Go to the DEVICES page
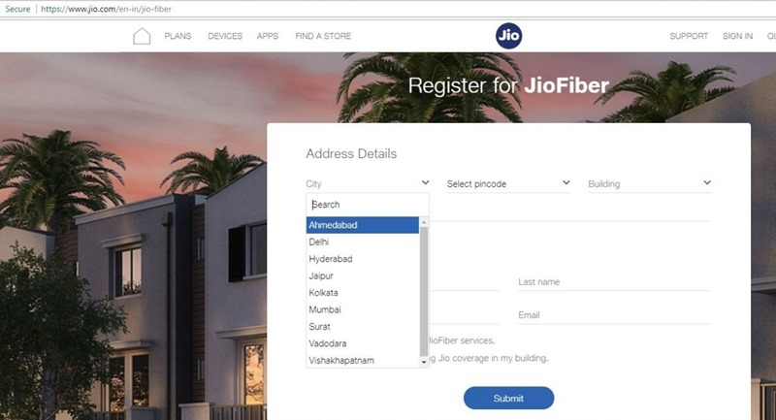Viewport: 776px width, 420px height. (225, 36)
